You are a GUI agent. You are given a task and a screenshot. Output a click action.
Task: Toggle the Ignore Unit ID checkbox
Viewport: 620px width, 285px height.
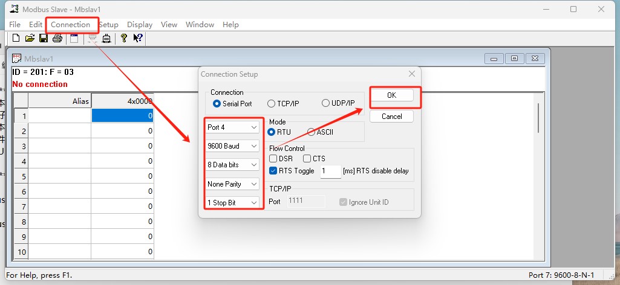pos(343,202)
